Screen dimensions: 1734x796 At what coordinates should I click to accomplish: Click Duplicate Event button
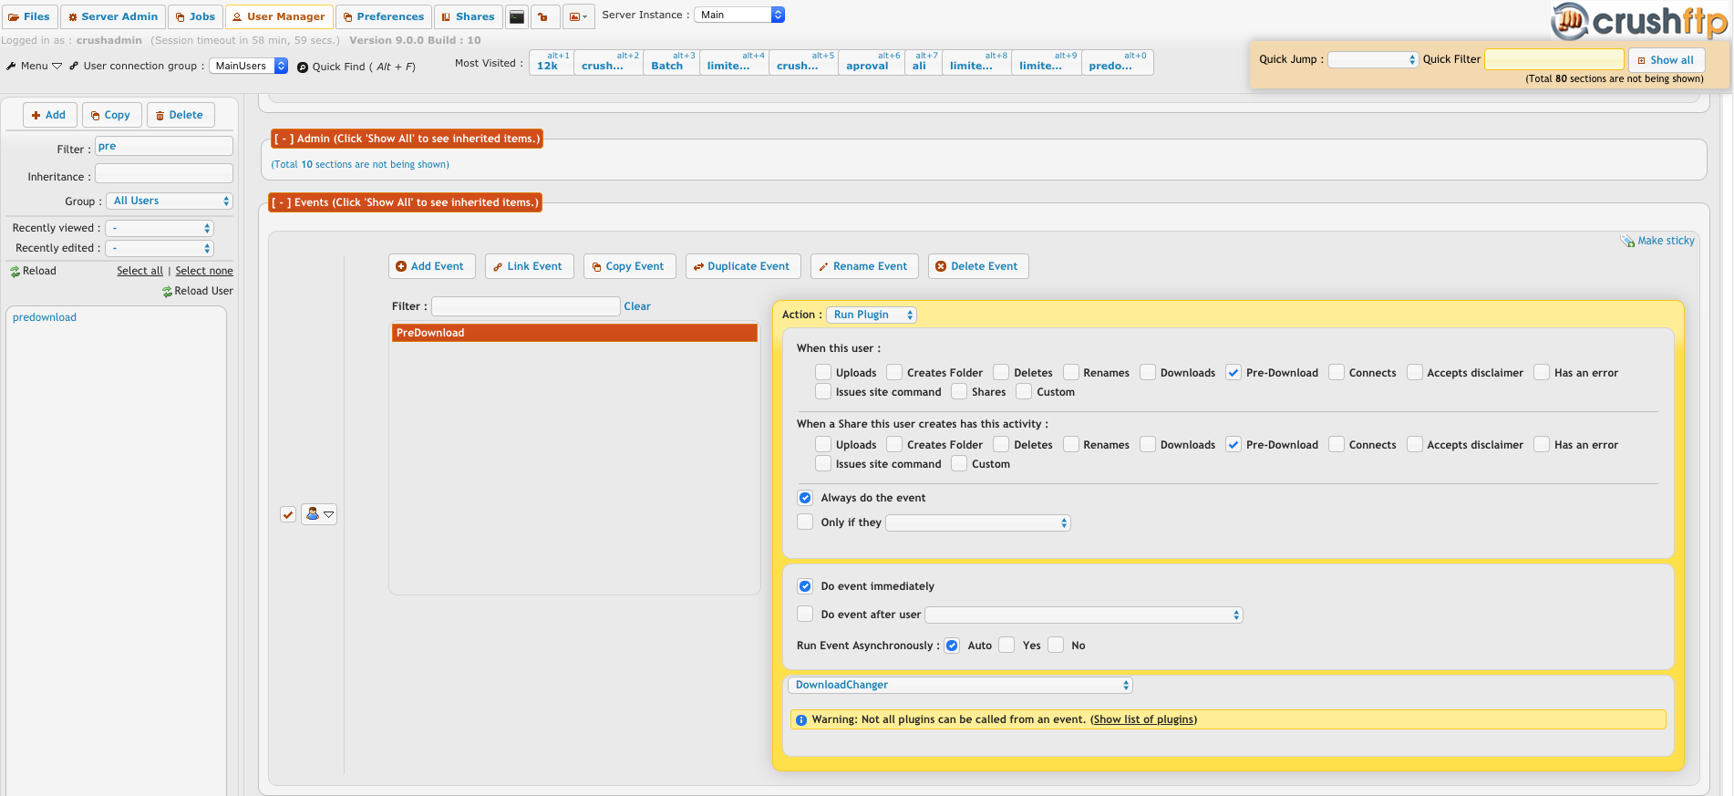[x=743, y=266]
